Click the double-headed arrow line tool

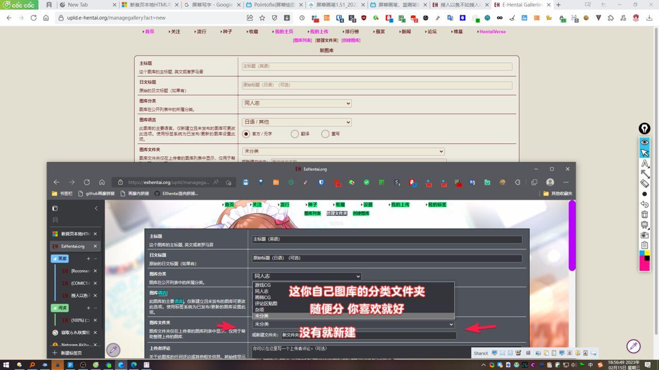(x=644, y=174)
